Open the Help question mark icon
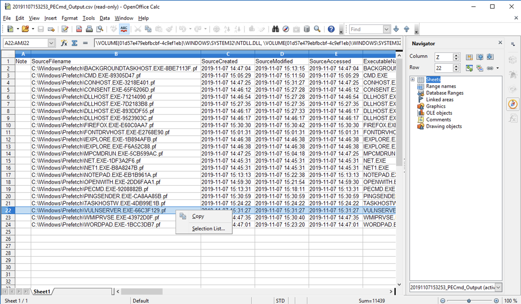The height and width of the screenshot is (304, 521). coord(331,29)
